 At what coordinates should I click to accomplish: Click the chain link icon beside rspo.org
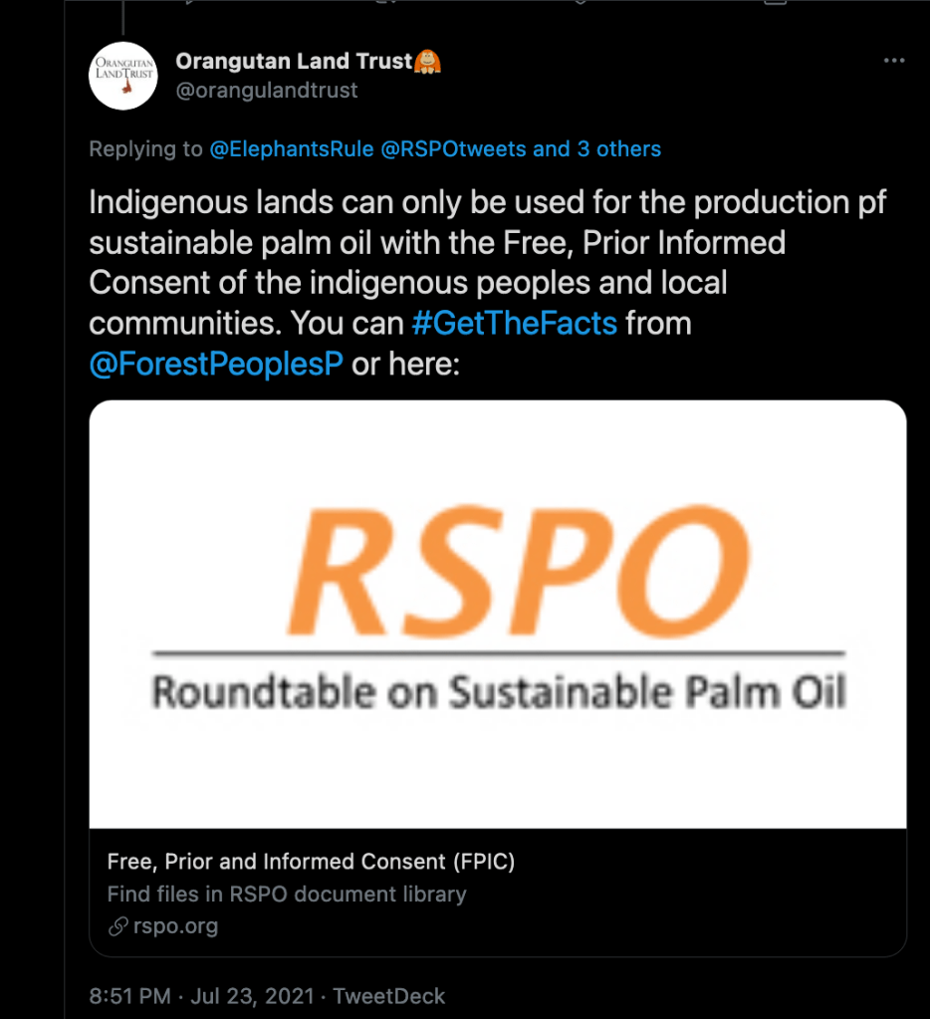(x=117, y=926)
